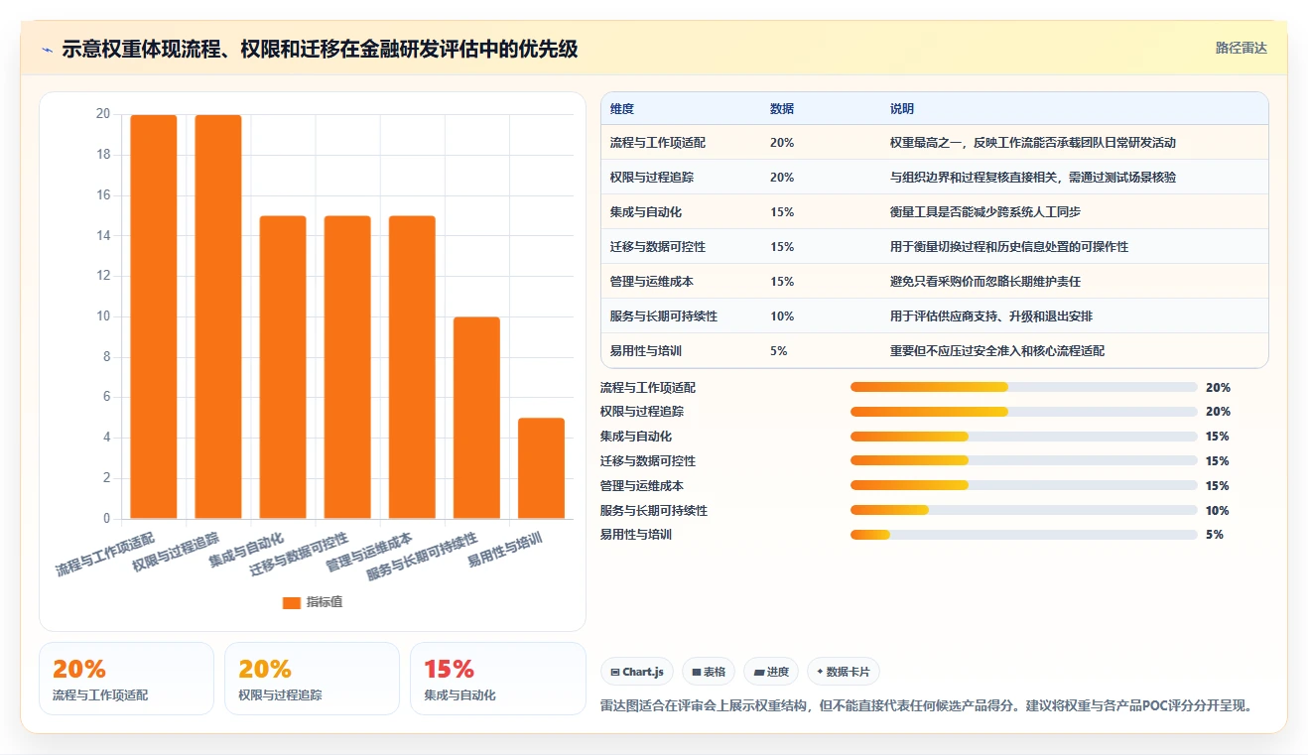Click the chart x-axis label 易用性与培训
Viewport: 1308px width, 755px height.
click(x=505, y=549)
